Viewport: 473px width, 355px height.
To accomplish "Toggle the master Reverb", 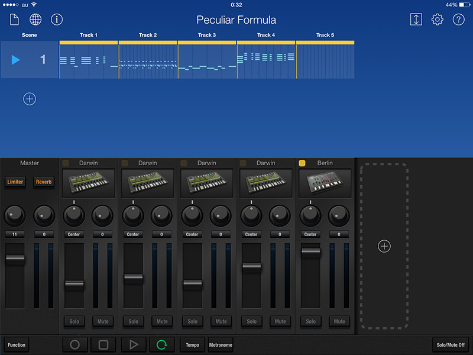I will coord(44,182).
